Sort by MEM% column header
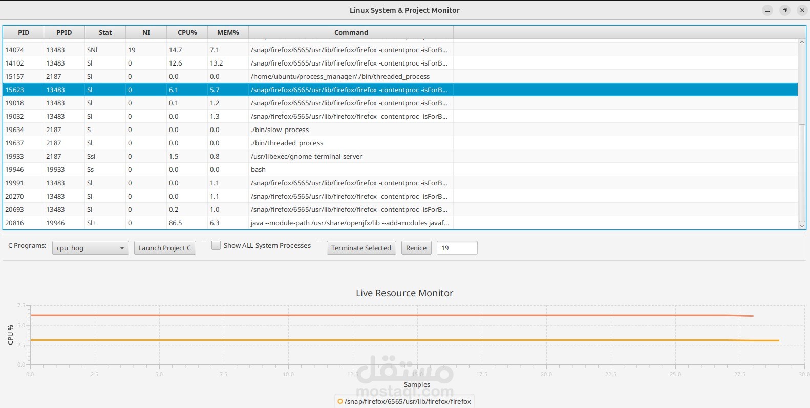This screenshot has width=810, height=408. (228, 32)
